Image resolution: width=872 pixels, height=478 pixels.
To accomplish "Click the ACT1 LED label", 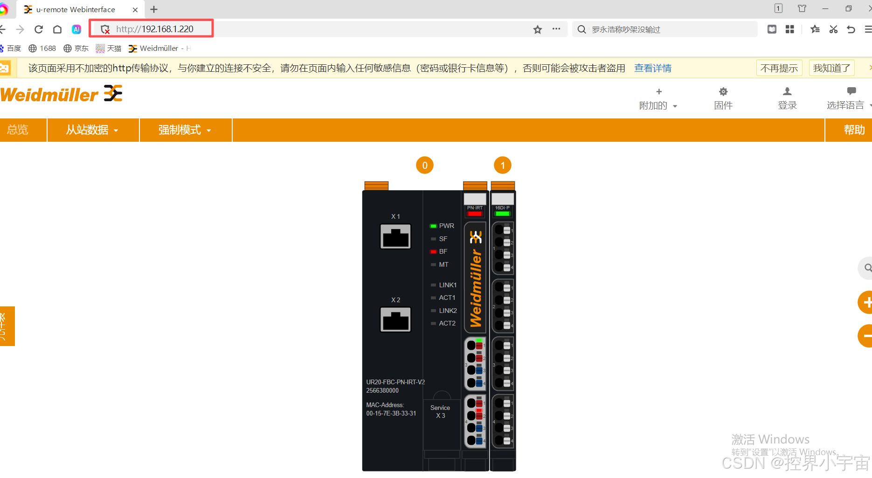I will click(x=447, y=298).
